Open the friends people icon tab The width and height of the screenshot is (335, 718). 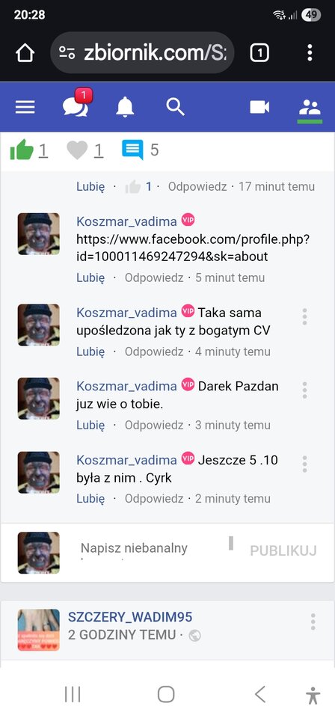point(310,108)
